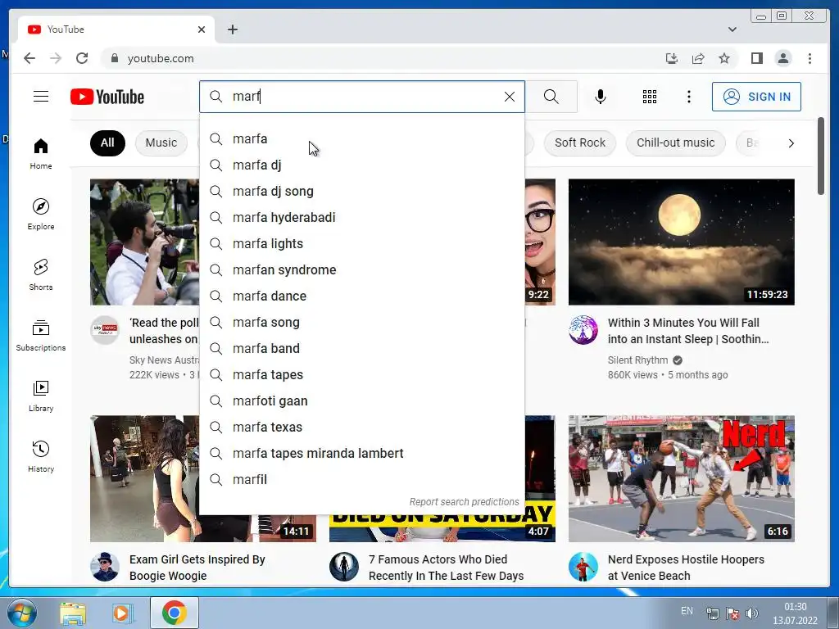Select the Soft Rock filter chip
Screen dimensions: 839x629
pos(579,143)
